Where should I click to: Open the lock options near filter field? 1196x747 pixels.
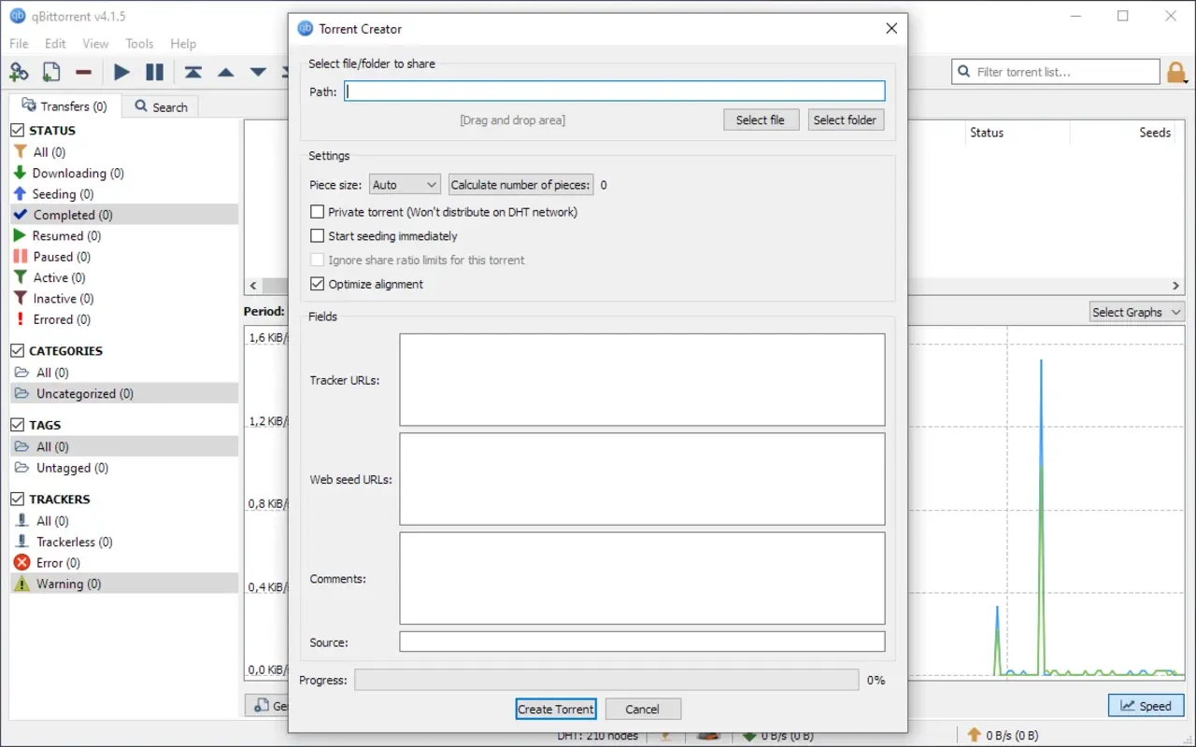[x=1176, y=71]
